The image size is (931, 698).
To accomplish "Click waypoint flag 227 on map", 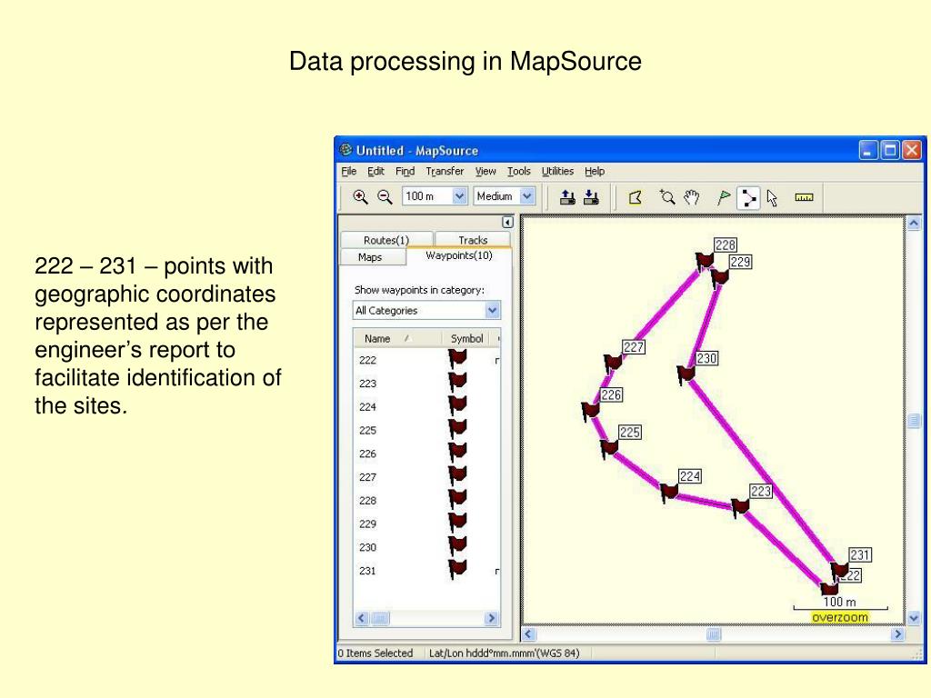I will point(613,362).
